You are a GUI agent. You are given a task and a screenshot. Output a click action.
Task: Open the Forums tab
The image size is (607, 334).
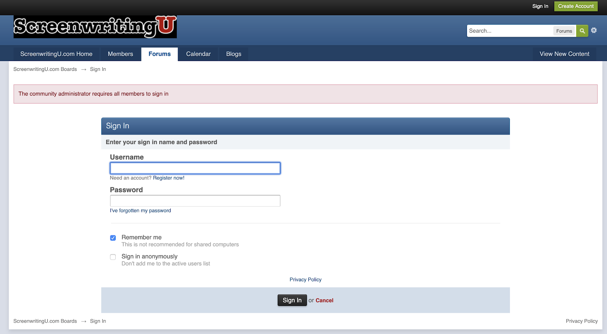point(159,54)
